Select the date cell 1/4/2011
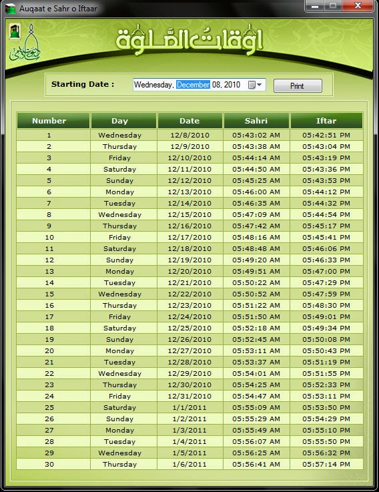 click(x=190, y=441)
